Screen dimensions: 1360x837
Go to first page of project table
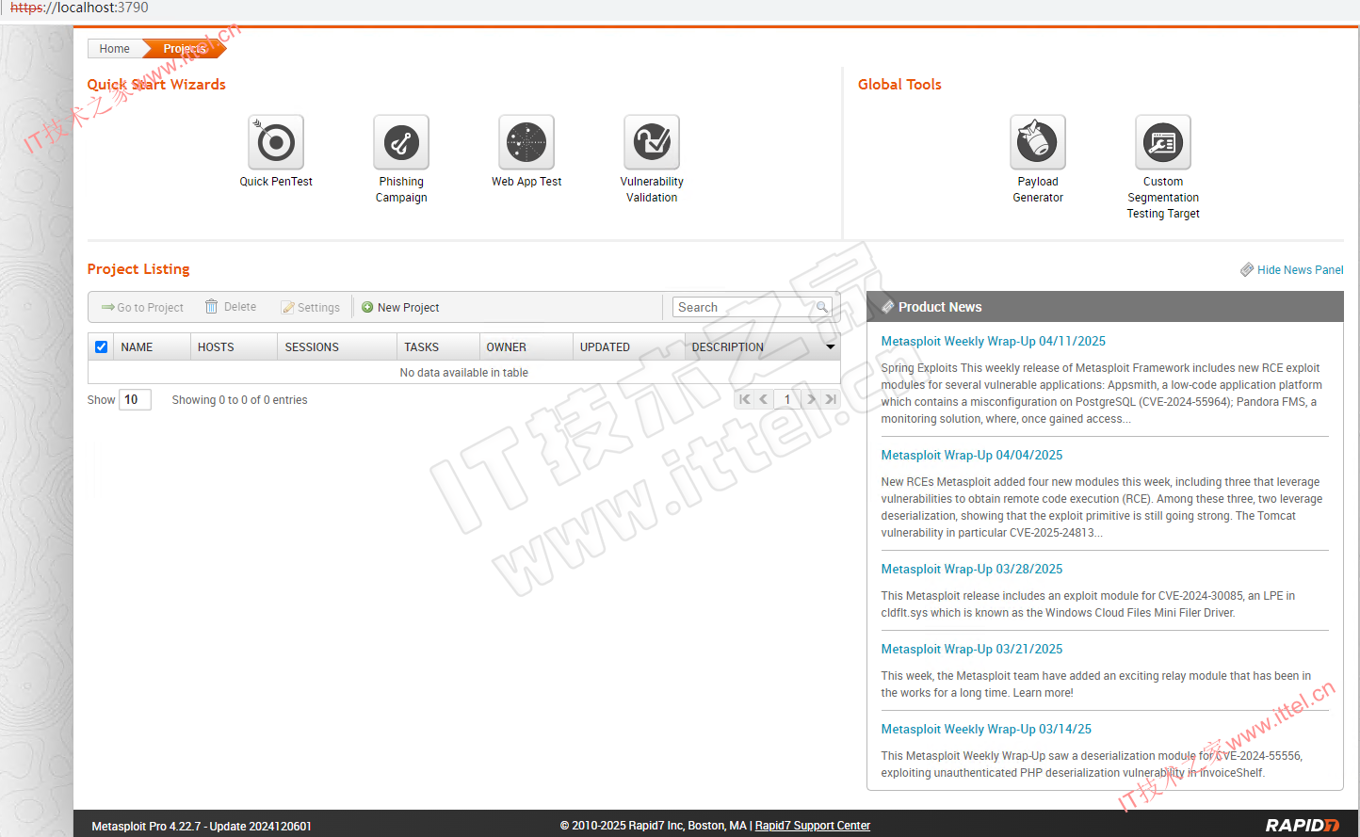(x=745, y=399)
